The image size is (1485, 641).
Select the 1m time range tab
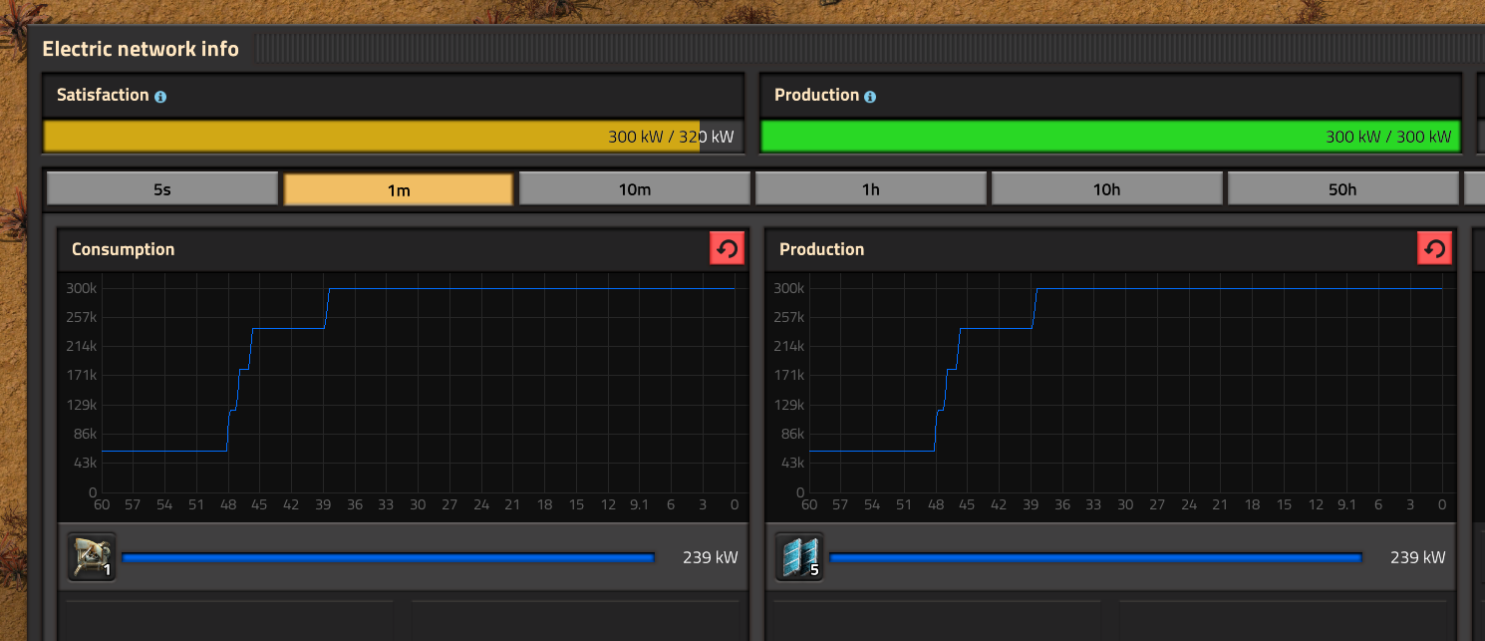click(399, 189)
